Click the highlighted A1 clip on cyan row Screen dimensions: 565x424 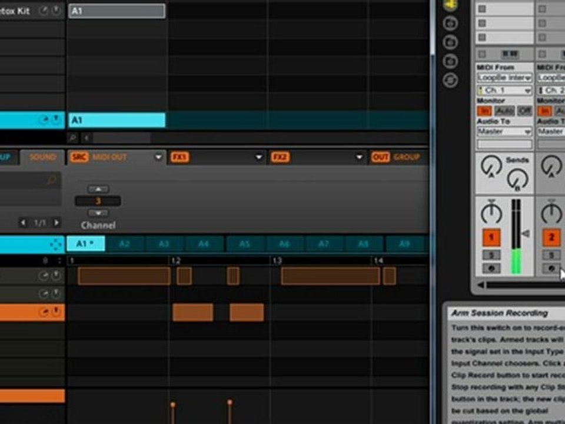tap(117, 120)
